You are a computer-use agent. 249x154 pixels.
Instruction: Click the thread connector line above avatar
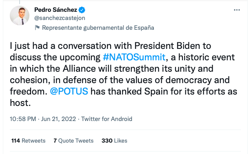pyautogui.click(x=20, y=2)
